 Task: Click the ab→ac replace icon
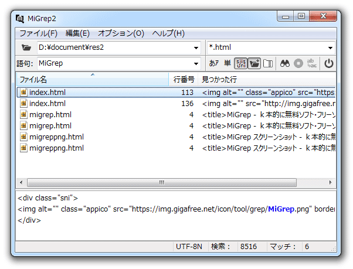pos(312,63)
